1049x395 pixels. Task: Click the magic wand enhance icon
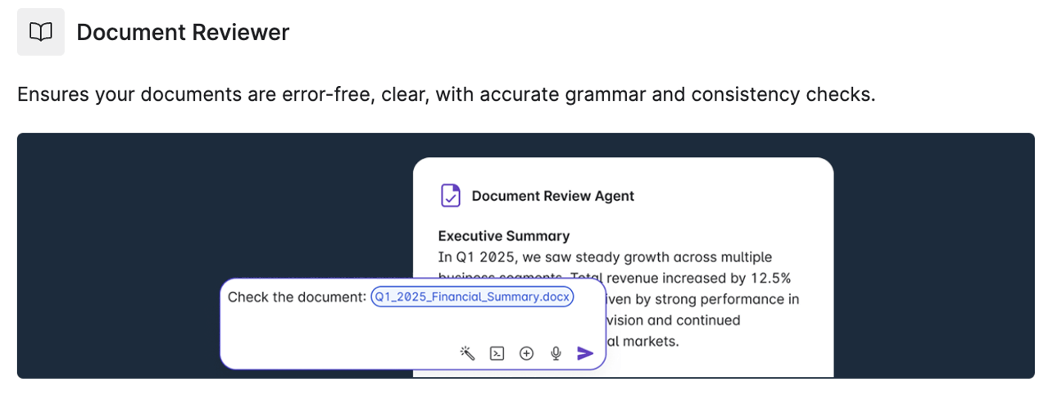click(x=467, y=353)
